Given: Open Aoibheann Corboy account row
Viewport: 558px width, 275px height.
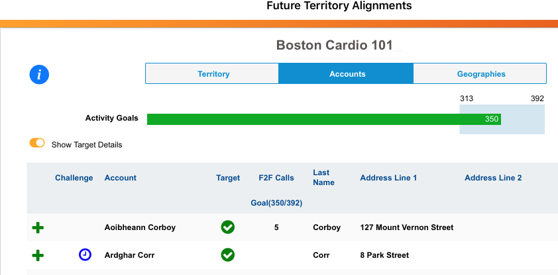Looking at the screenshot, I should (x=140, y=227).
